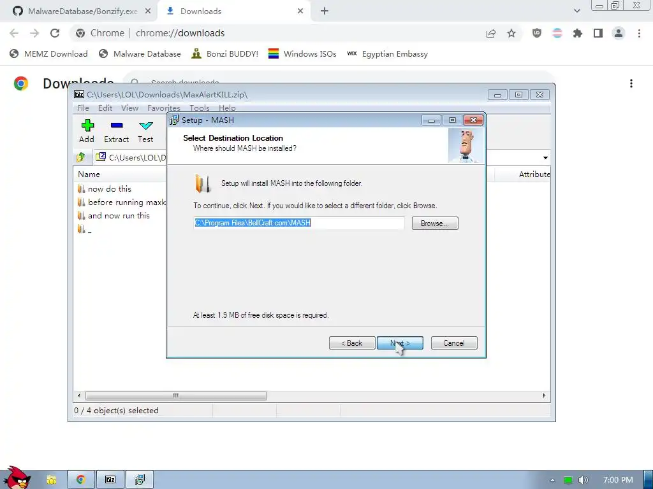Open Malware Database bookmark

(x=140, y=53)
